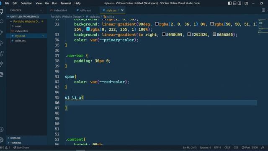The width and height of the screenshot is (268, 151).
Task: Toggle the bottom panel layout icon
Action: pos(234,3)
